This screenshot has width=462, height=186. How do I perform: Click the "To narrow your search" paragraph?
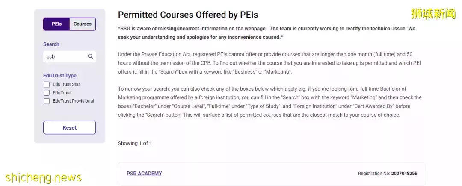(x=270, y=102)
